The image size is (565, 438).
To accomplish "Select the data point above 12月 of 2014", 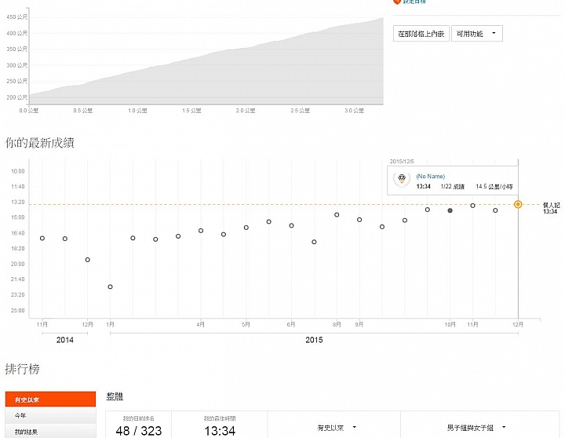I will coord(88,260).
